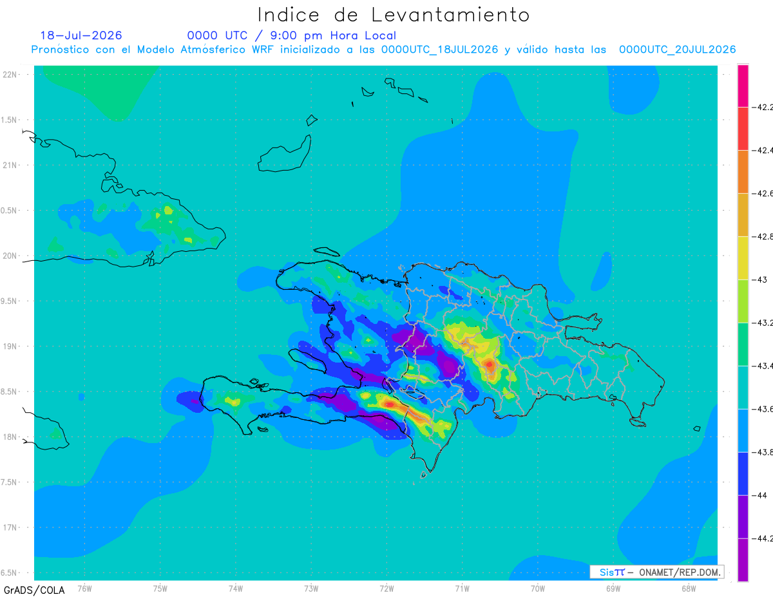Click the "76W" longitude label
This screenshot has width=773, height=597.
[84, 588]
